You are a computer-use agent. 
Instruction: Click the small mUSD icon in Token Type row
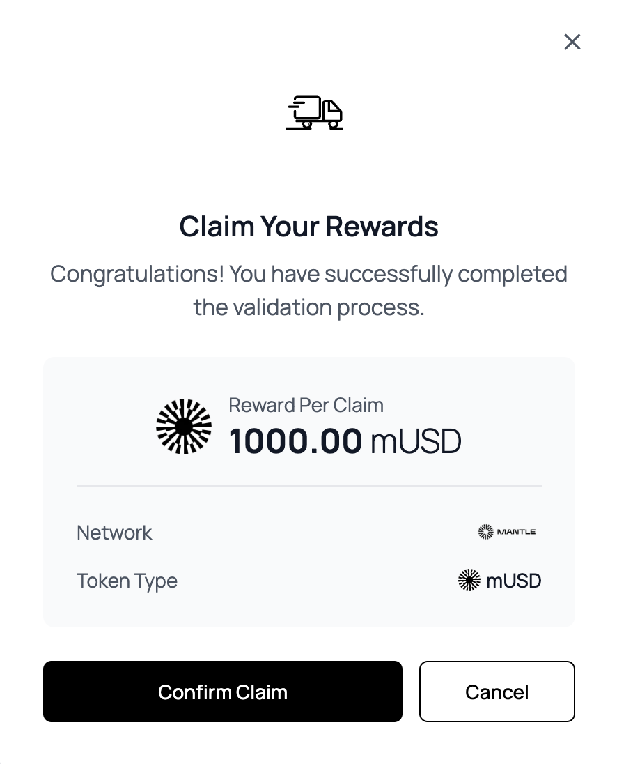click(x=469, y=580)
